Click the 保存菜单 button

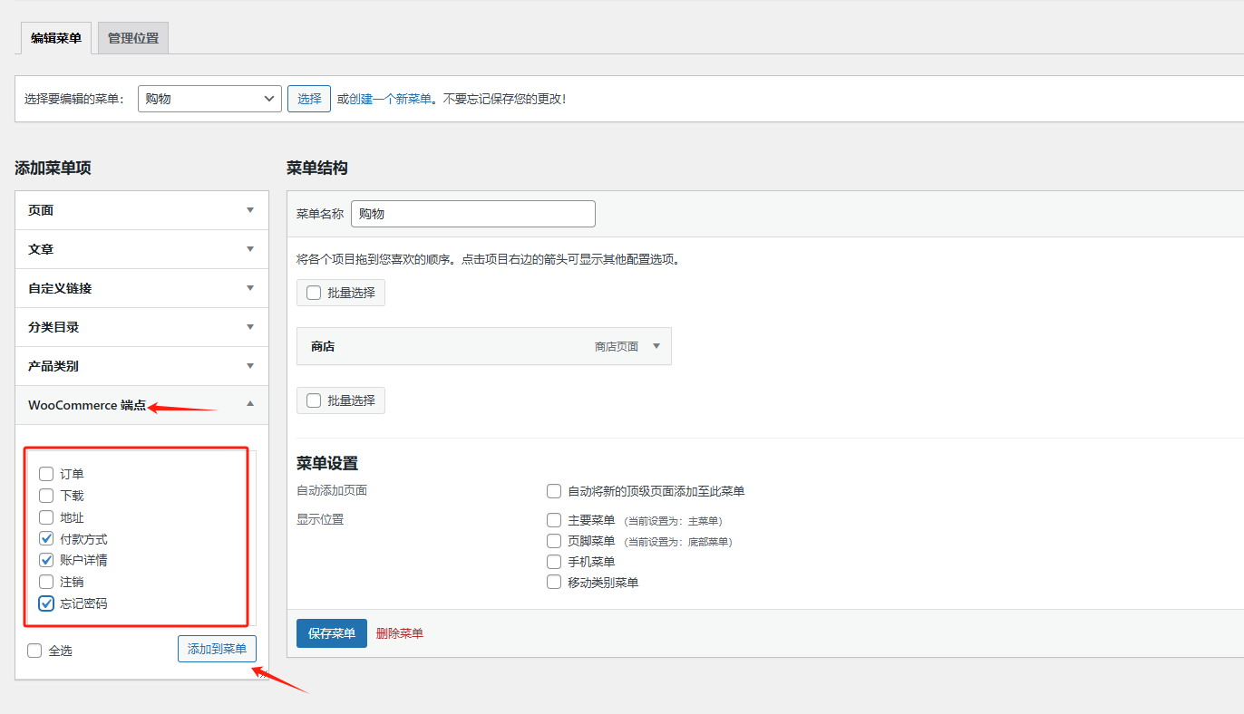point(331,633)
